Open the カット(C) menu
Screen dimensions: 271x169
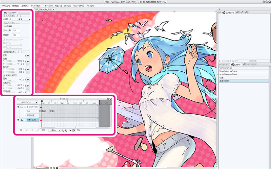(25, 6)
